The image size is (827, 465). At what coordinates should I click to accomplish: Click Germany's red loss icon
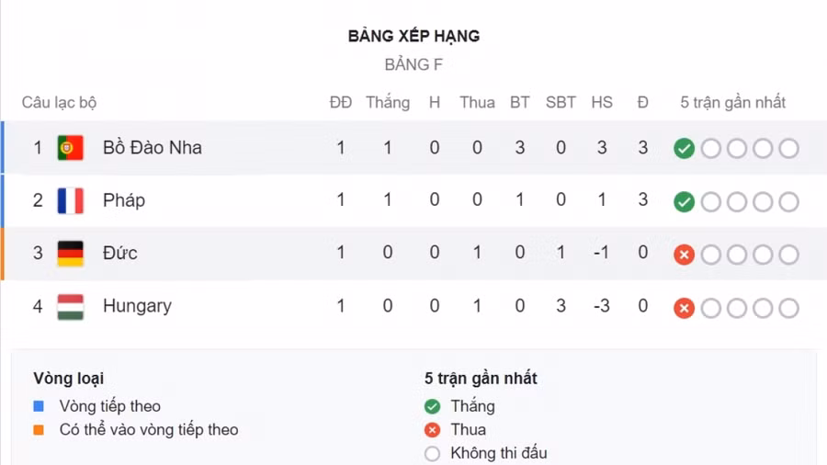[x=684, y=255]
